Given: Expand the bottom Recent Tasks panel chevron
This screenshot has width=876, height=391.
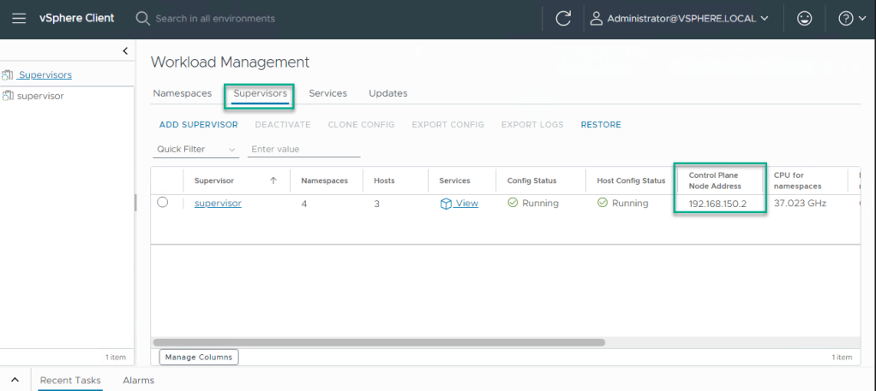Looking at the screenshot, I should tap(15, 380).
